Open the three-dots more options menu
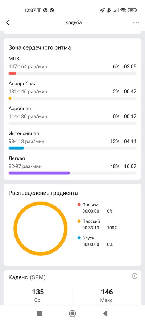The width and height of the screenshot is (145, 322). [136, 22]
